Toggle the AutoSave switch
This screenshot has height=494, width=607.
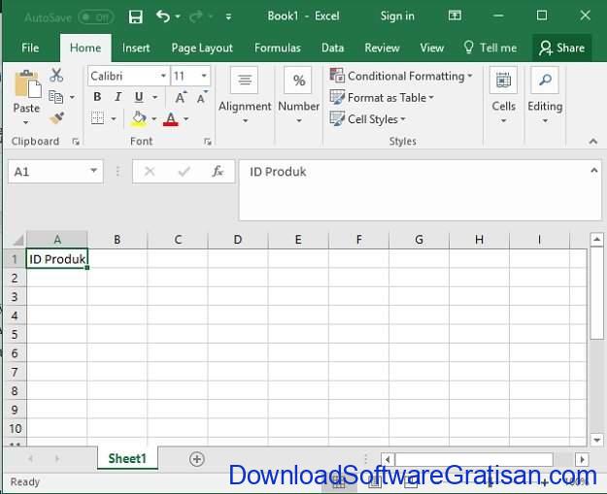95,17
